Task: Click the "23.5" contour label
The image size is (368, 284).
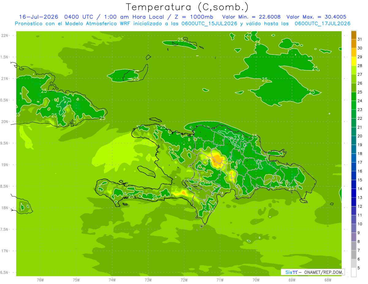Action: click(x=239, y=138)
